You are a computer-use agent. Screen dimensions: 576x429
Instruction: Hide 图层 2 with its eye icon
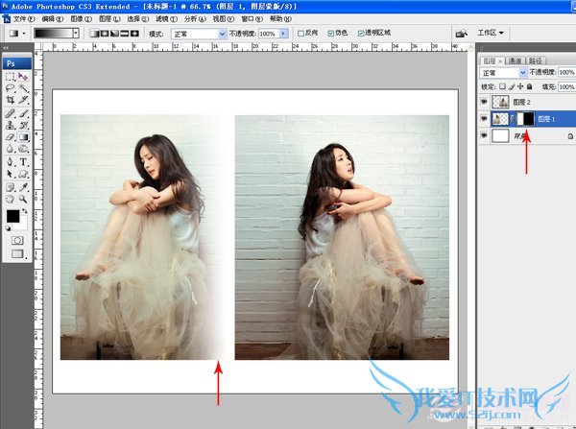pos(486,101)
